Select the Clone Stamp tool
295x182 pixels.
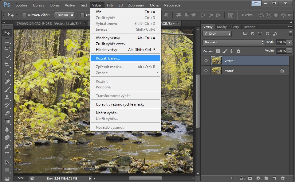(x=7, y=98)
